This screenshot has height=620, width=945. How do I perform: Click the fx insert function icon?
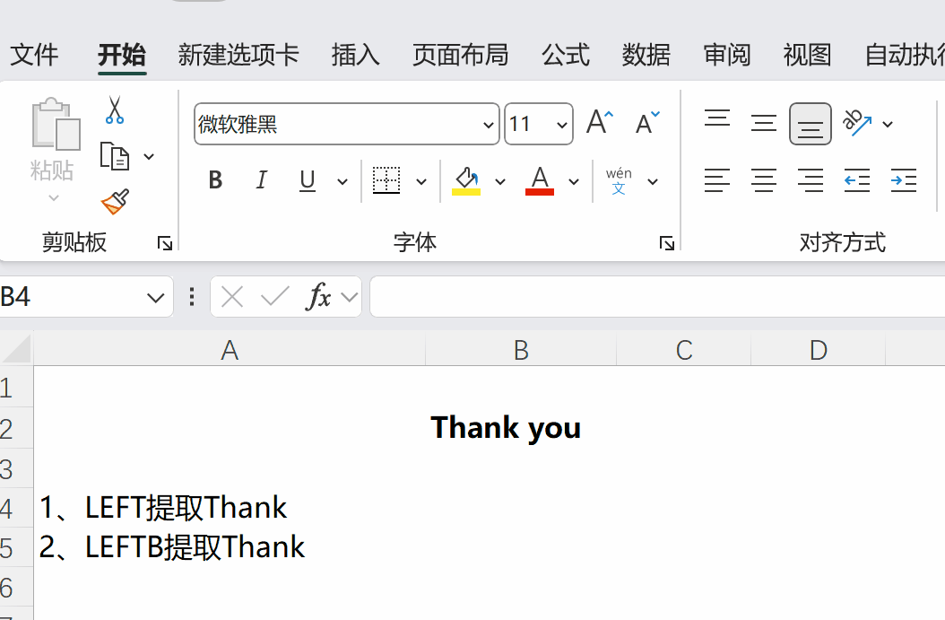[319, 297]
